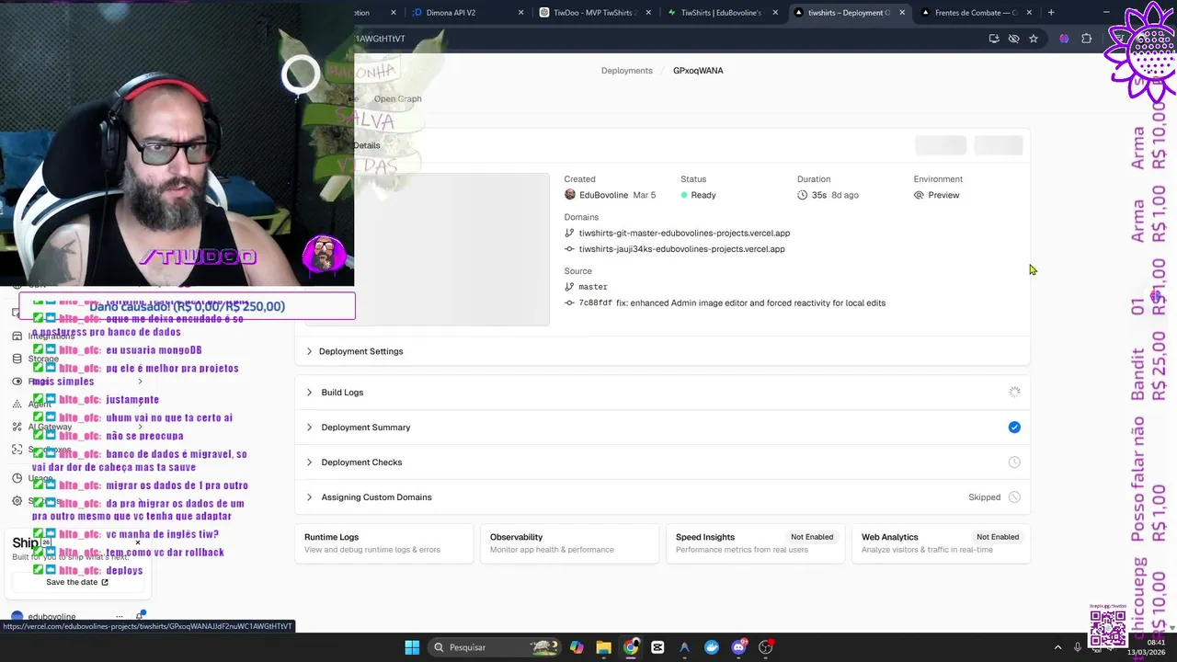Viewport: 1177px width, 662px height.
Task: Open Copilot from the taskbar
Action: pos(577,647)
